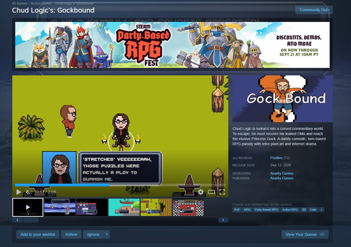The image size is (351, 247).
Task: Select the checkered floor screenshot thumbnail
Action: click(x=188, y=207)
